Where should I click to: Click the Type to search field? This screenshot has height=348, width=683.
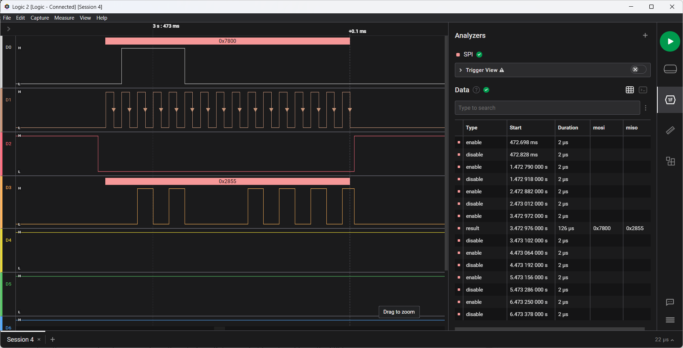coord(548,108)
